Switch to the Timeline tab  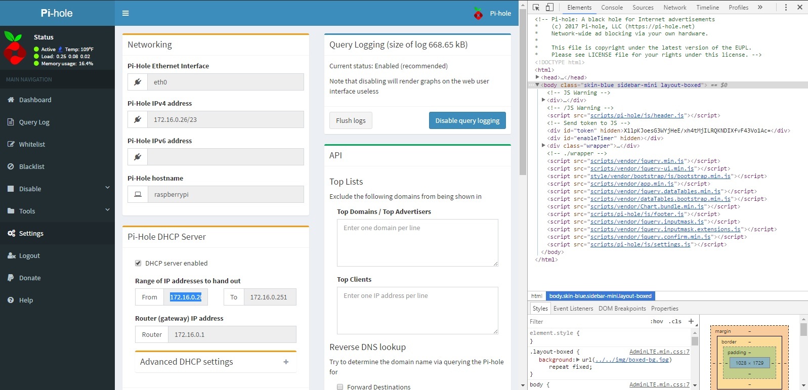[707, 8]
